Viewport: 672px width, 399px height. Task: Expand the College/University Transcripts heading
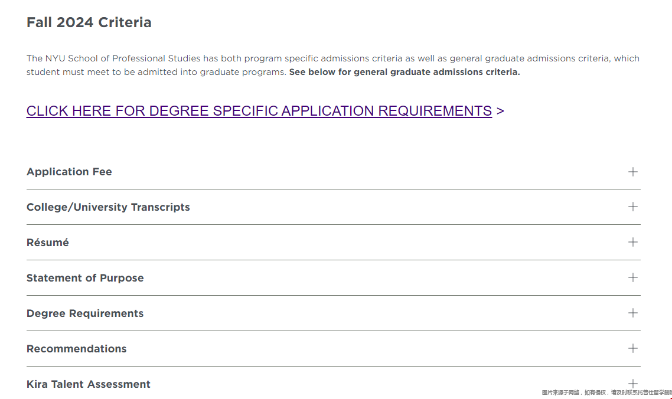(108, 207)
